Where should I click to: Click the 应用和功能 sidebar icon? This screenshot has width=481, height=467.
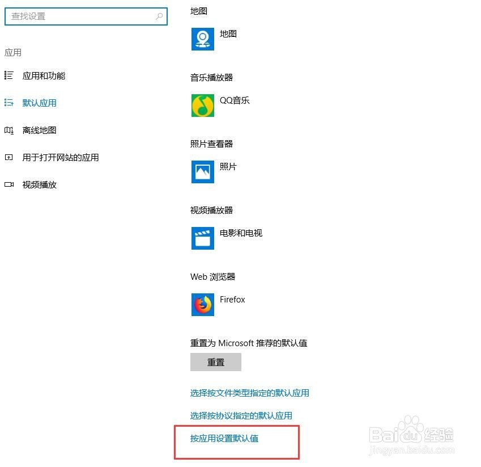tap(8, 75)
